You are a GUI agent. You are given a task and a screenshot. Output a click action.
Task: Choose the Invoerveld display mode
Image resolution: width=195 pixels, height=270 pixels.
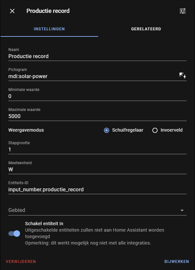[155, 130]
